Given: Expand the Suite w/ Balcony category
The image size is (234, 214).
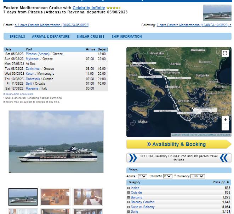Looking at the screenshot, I should 129,207.
